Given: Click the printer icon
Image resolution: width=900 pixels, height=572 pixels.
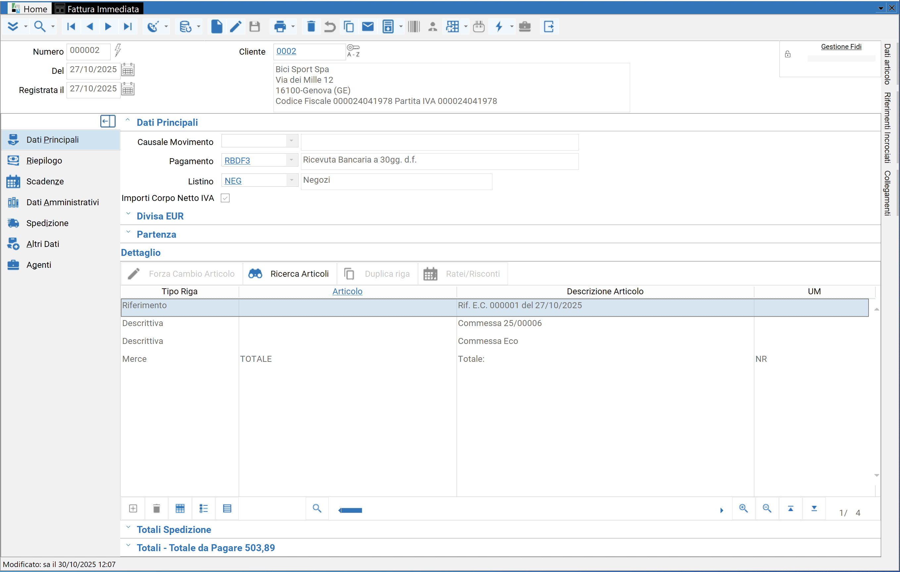Looking at the screenshot, I should 280,26.
